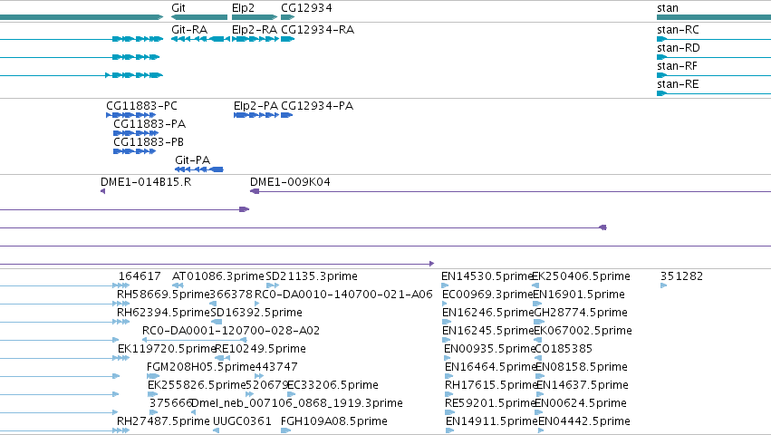
Task: Click the CO185385 EST glyph
Action: point(538,358)
